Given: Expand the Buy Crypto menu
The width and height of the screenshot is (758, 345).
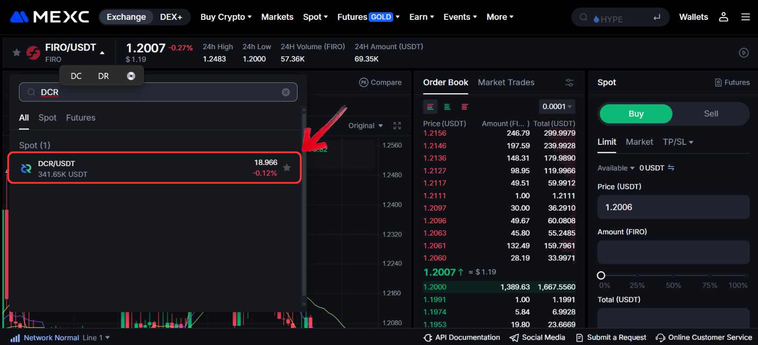Looking at the screenshot, I should 226,17.
